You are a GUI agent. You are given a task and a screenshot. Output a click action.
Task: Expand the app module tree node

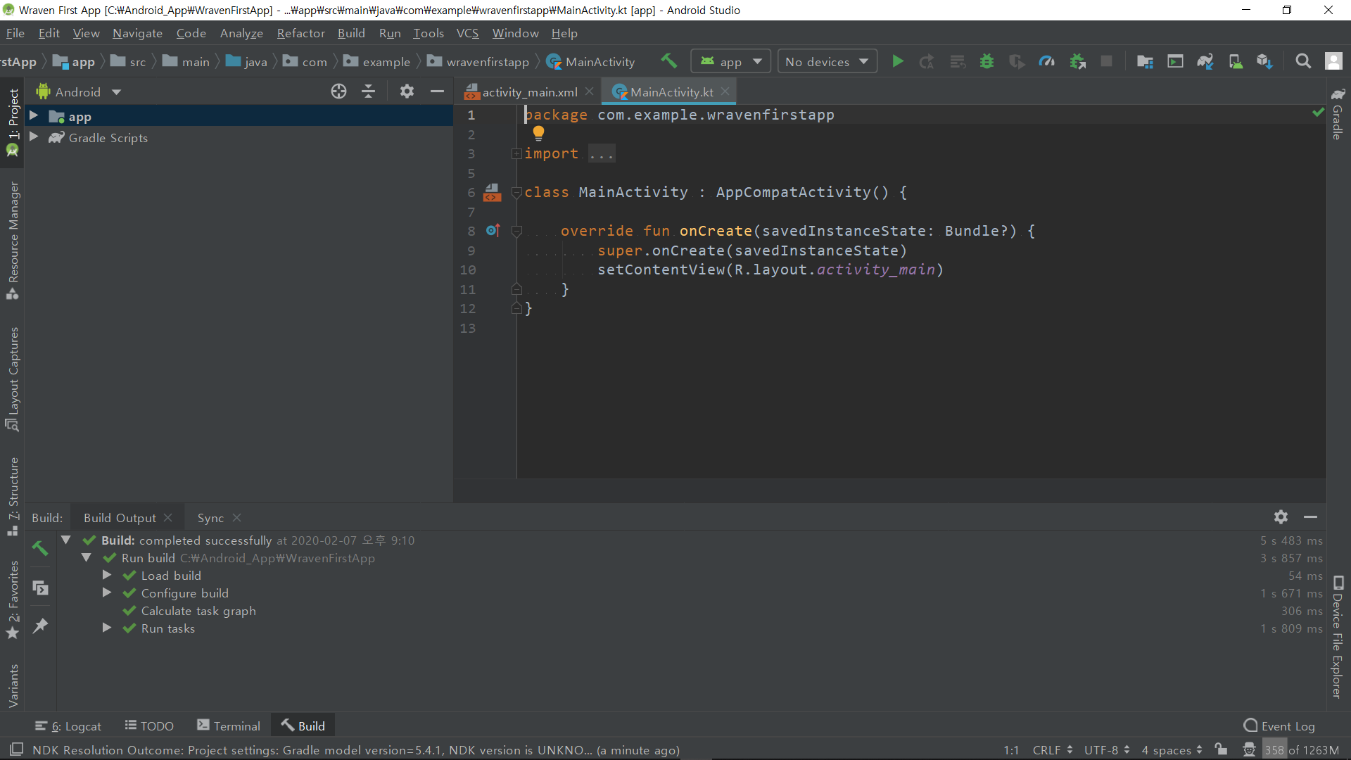coord(33,116)
